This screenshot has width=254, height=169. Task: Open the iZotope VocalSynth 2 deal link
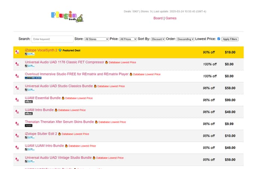pyautogui.click(x=41, y=50)
